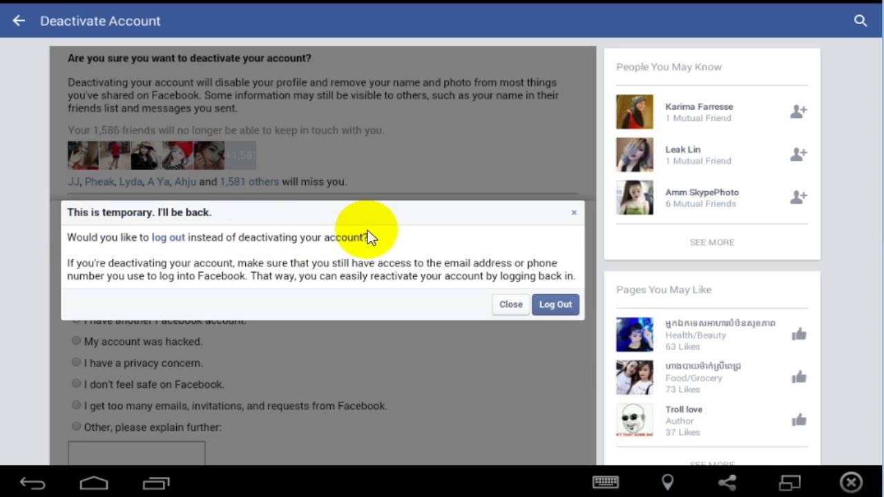Add Karima Farresse as friend
Viewport: 884px width, 497px height.
tap(798, 111)
